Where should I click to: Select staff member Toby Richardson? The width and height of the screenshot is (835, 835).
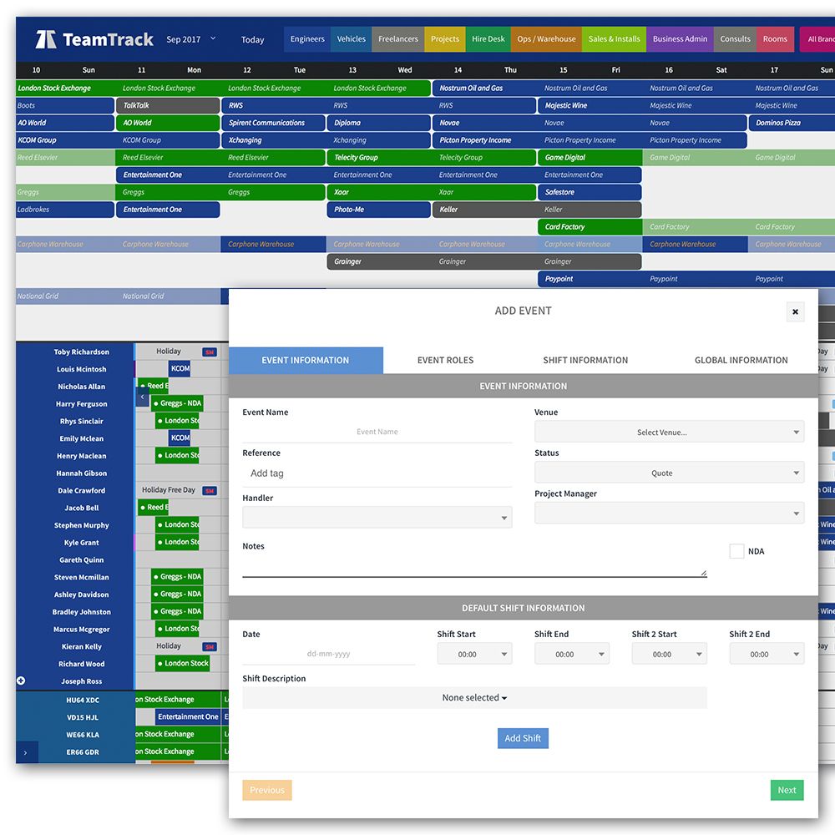point(82,352)
